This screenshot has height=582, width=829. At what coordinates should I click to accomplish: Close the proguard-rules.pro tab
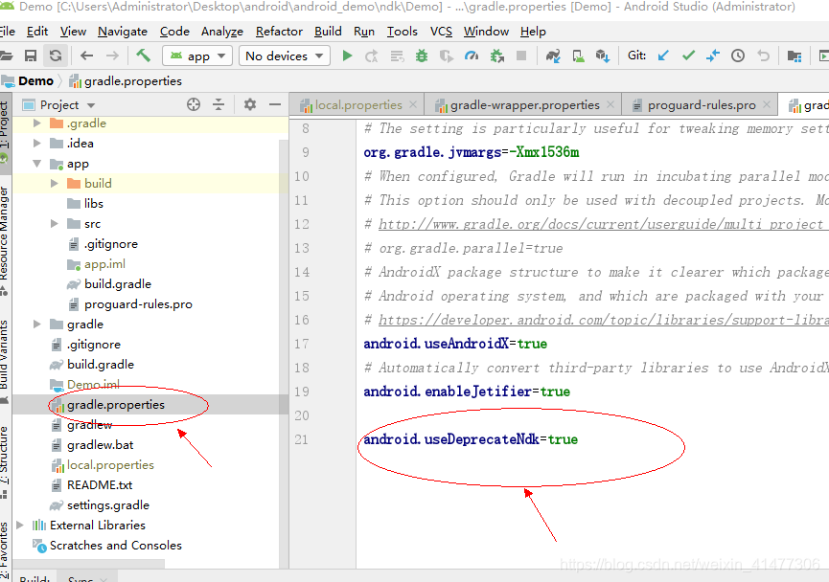(x=767, y=104)
